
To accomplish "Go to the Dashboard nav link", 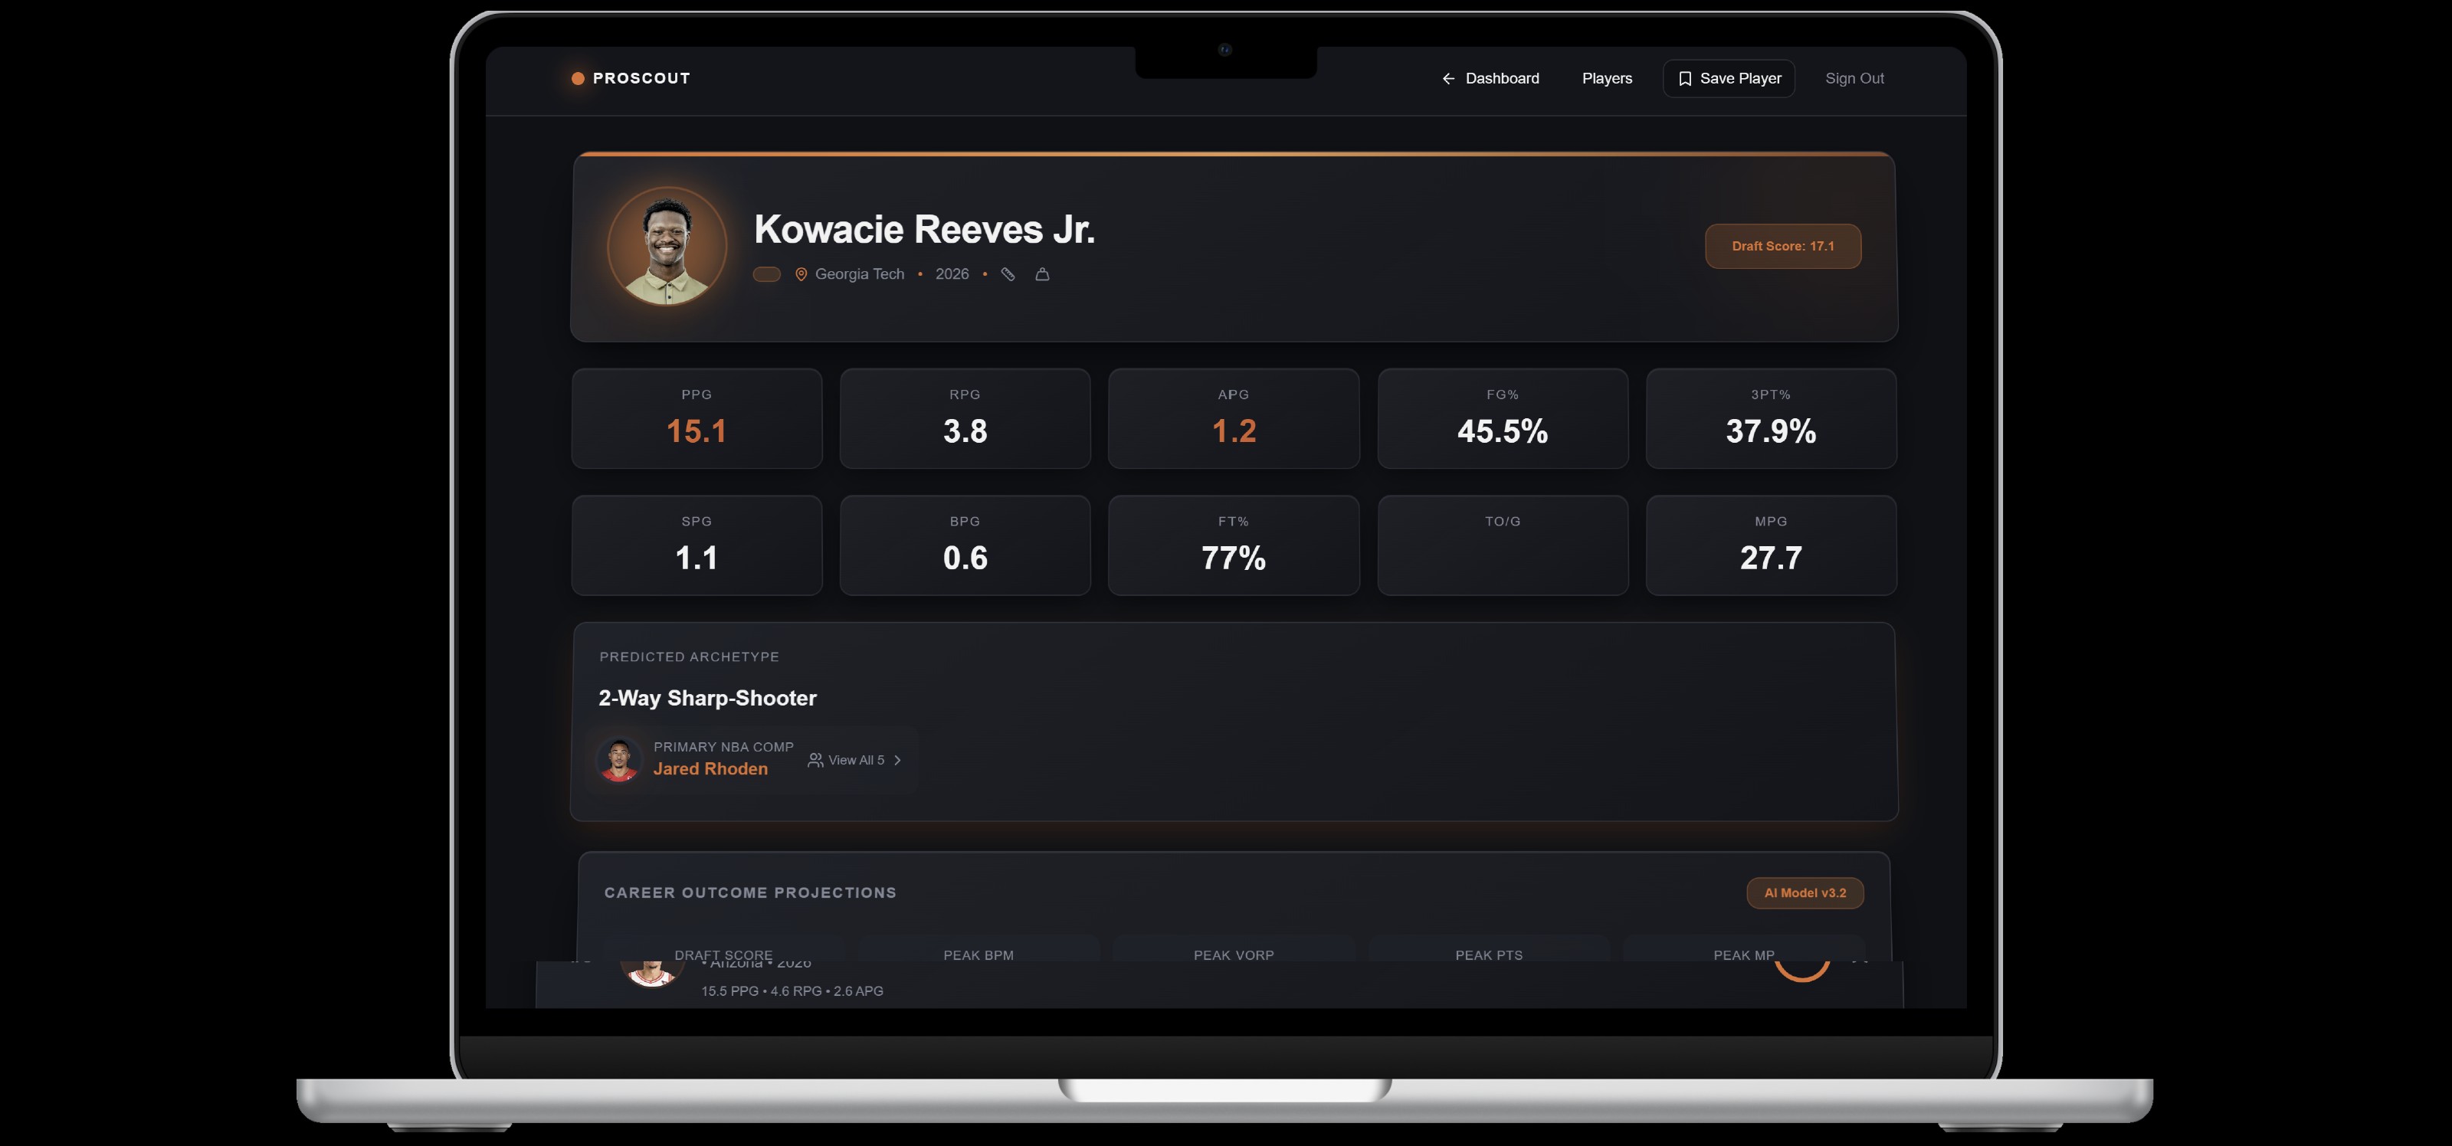I will pyautogui.click(x=1501, y=79).
